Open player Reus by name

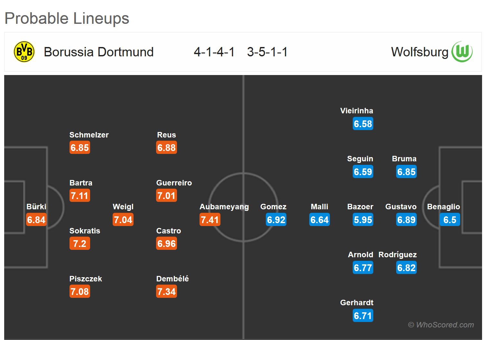point(166,135)
